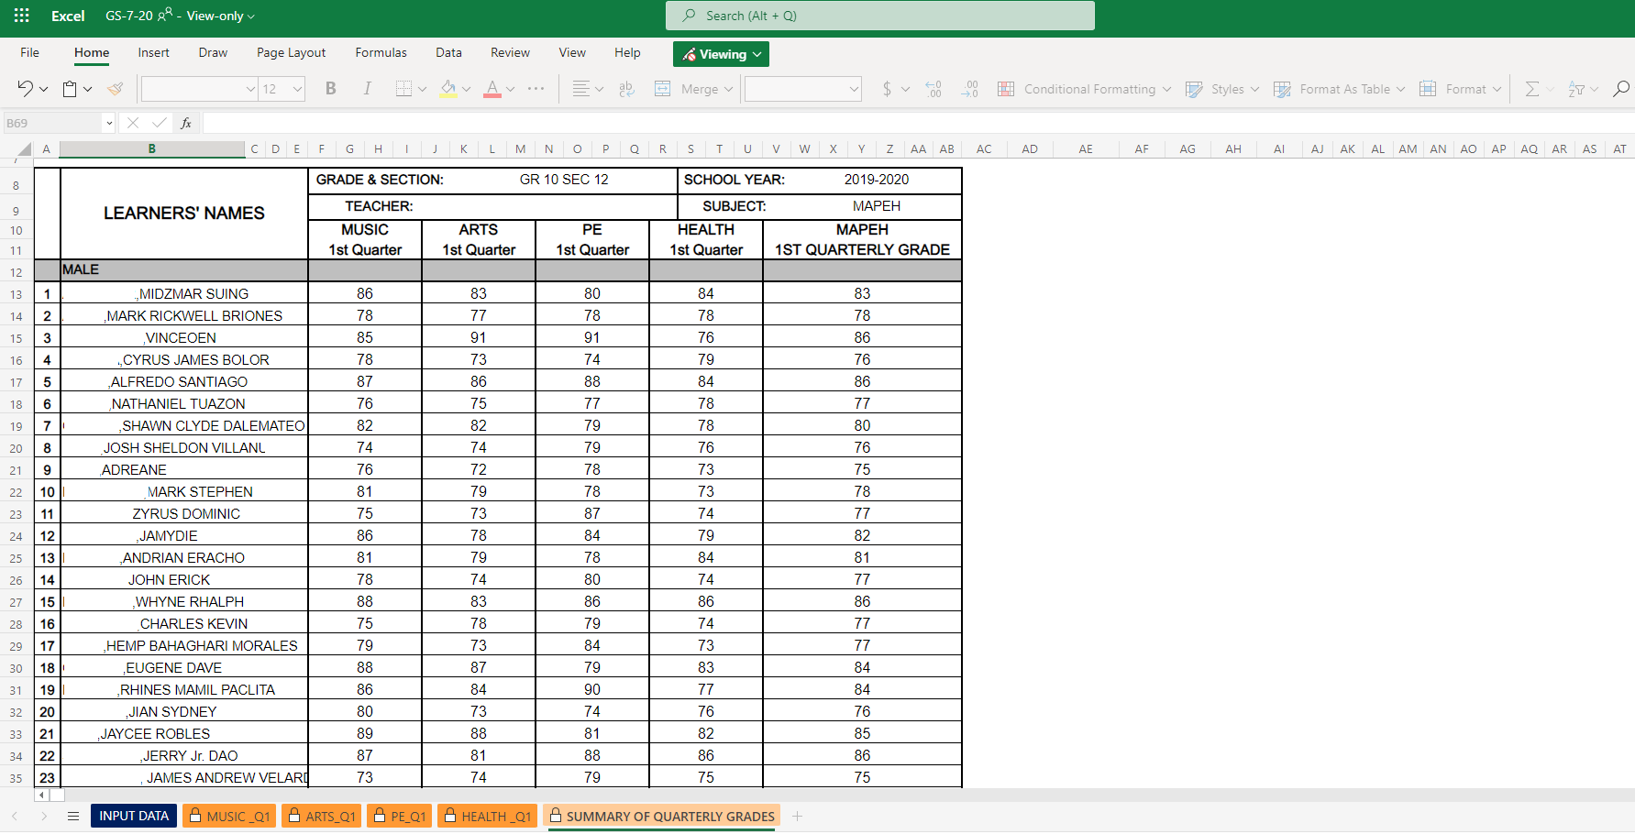
Task: Toggle Bold formatting
Action: click(331, 89)
